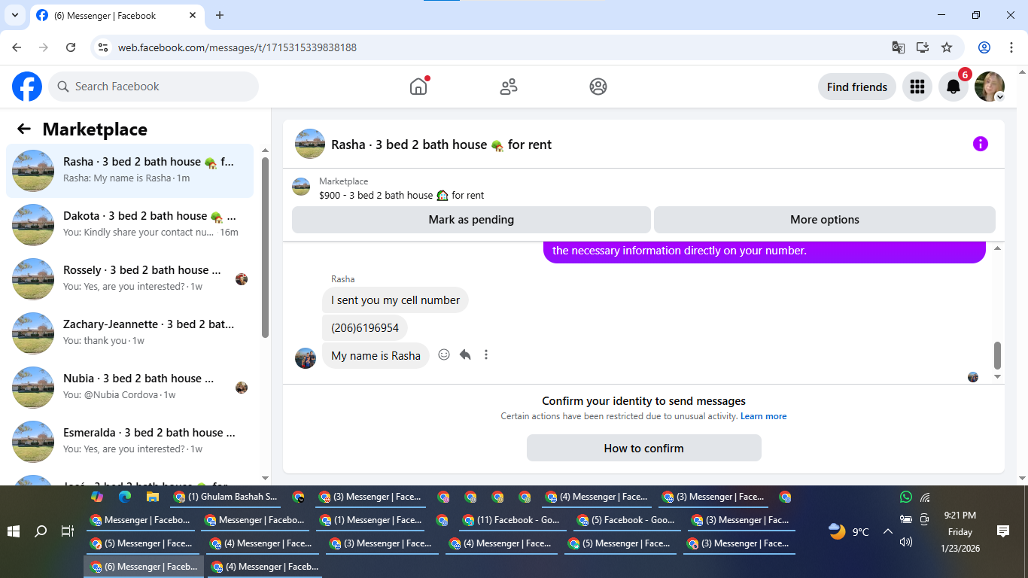Open the Copilot icon on the taskbar
Image resolution: width=1028 pixels, height=578 pixels.
click(x=97, y=497)
